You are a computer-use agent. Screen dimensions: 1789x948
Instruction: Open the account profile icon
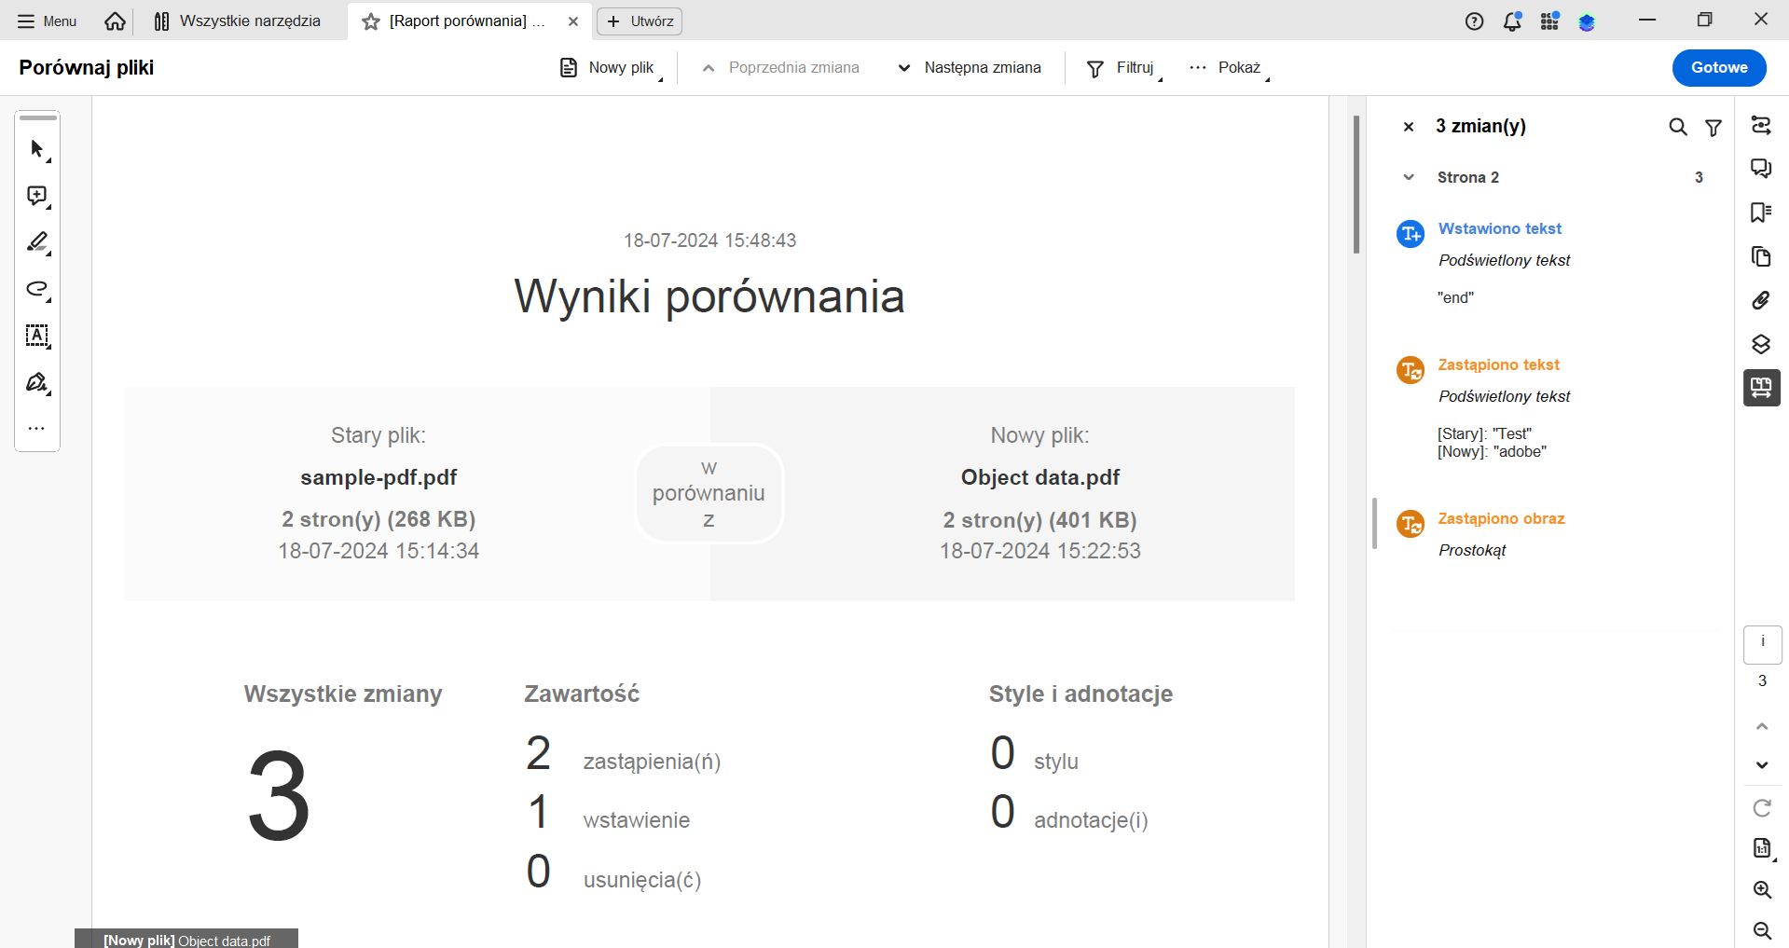(x=1587, y=21)
